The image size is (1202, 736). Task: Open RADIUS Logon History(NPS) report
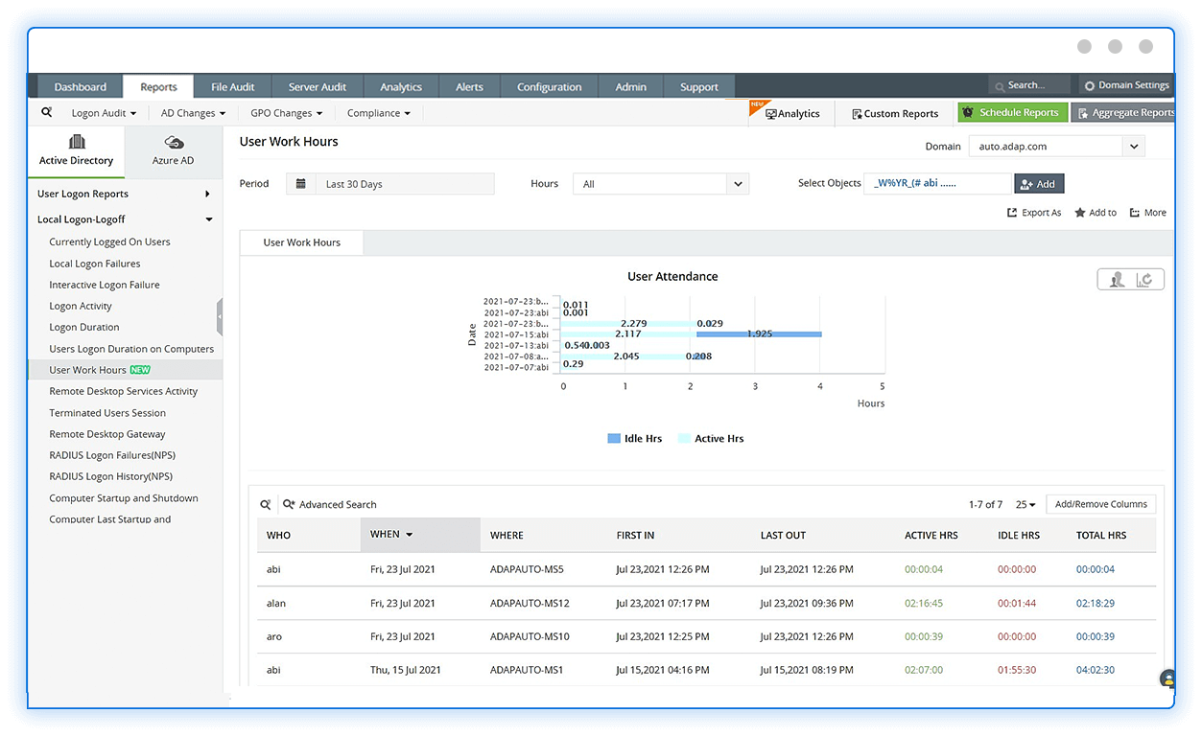[111, 476]
